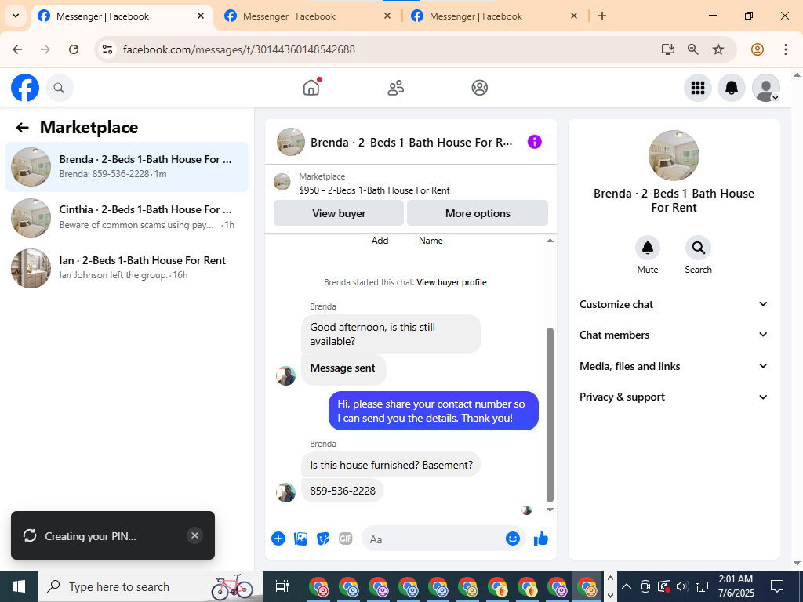This screenshot has width=803, height=602.
Task: Open the $950 Marketplace listing banner
Action: tap(411, 183)
